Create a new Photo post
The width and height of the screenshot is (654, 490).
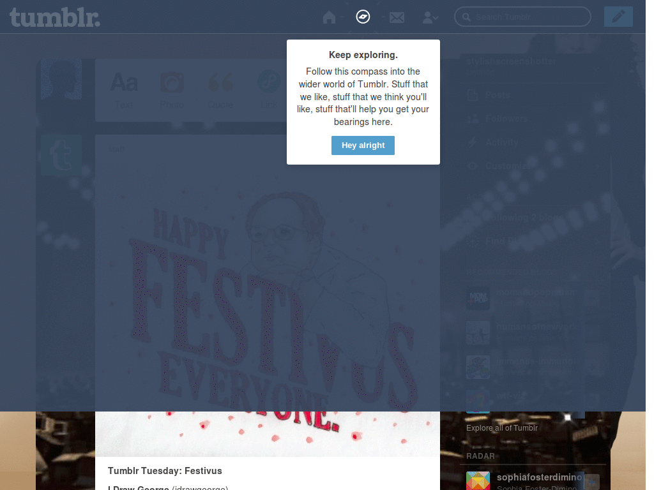click(x=172, y=91)
